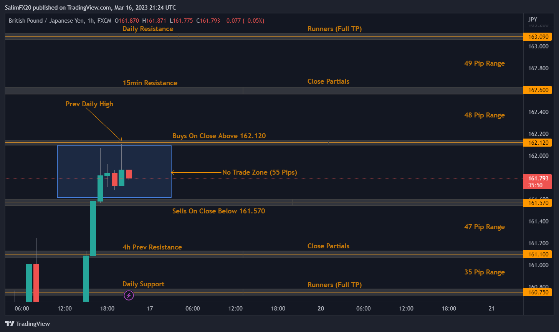Click the purple lightning economic event icon
Image resolution: width=559 pixels, height=332 pixels.
coord(129,295)
